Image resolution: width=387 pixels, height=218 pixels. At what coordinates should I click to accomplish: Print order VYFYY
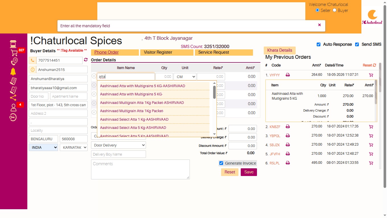click(x=288, y=75)
